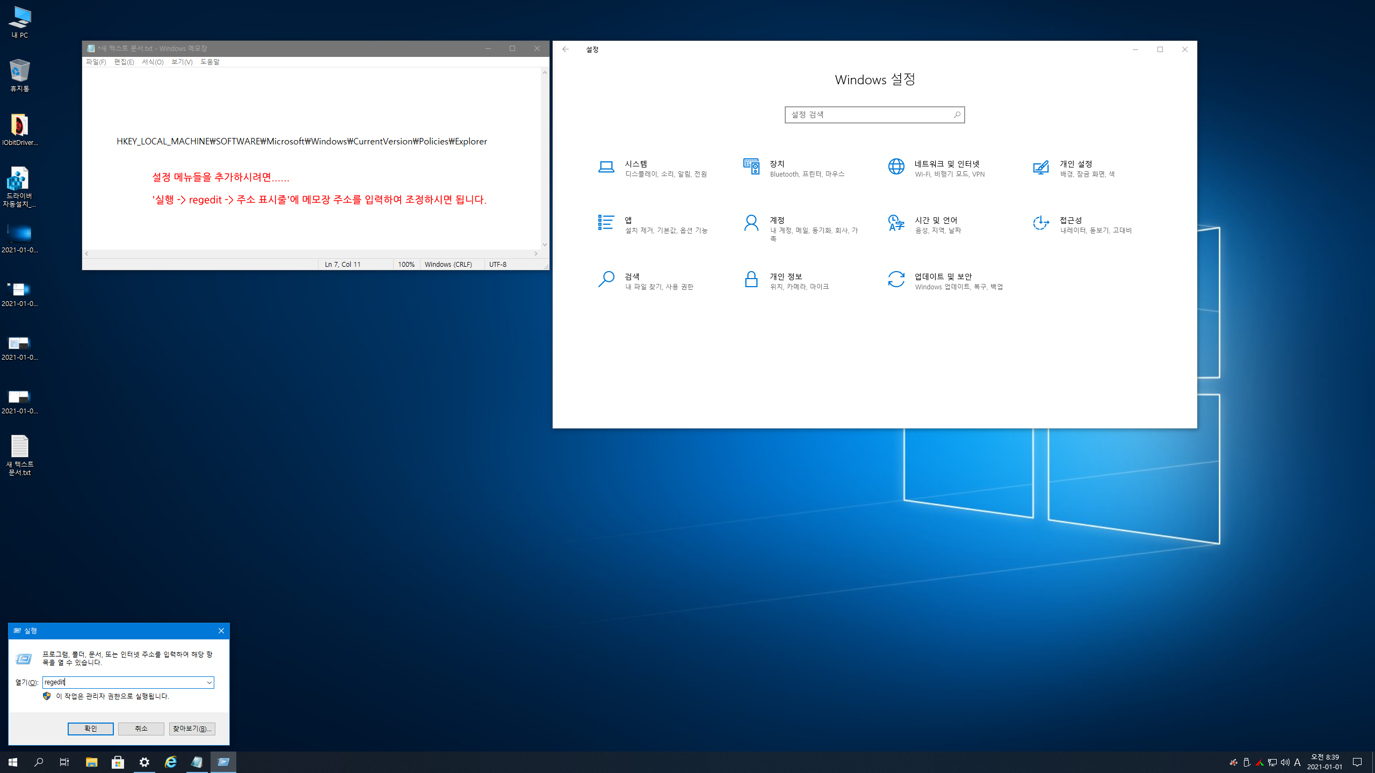Click the 설정 검색 search field
This screenshot has width=1375, height=773.
(869, 115)
